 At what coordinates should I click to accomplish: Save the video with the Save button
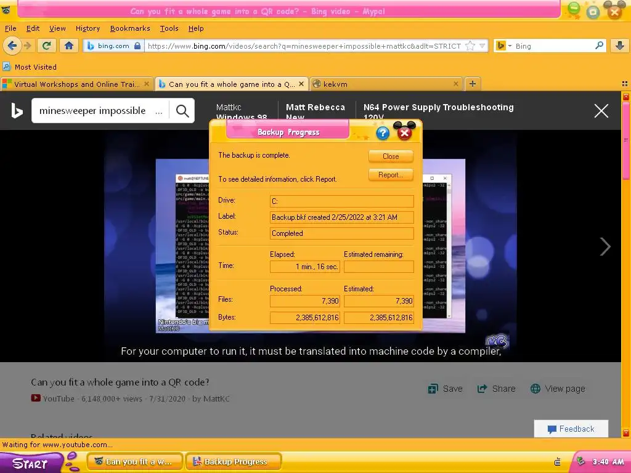[x=445, y=389]
